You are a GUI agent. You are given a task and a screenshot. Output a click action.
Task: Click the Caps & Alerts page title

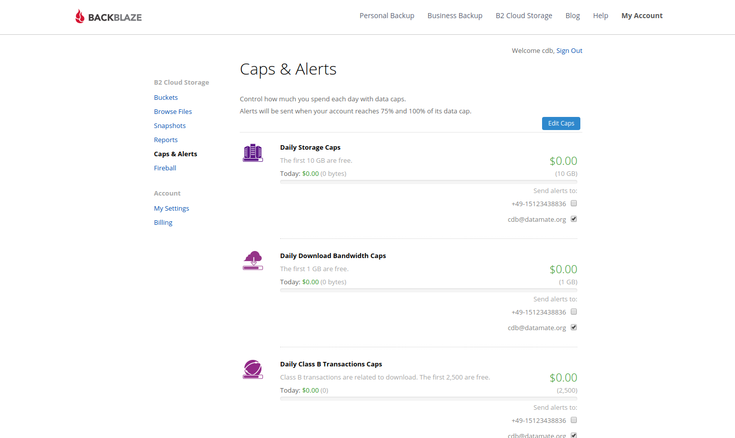pos(288,69)
